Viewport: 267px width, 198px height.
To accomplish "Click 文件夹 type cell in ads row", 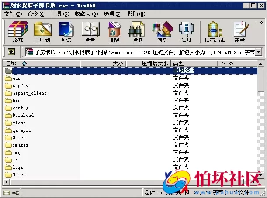I will pyautogui.click(x=181, y=78).
